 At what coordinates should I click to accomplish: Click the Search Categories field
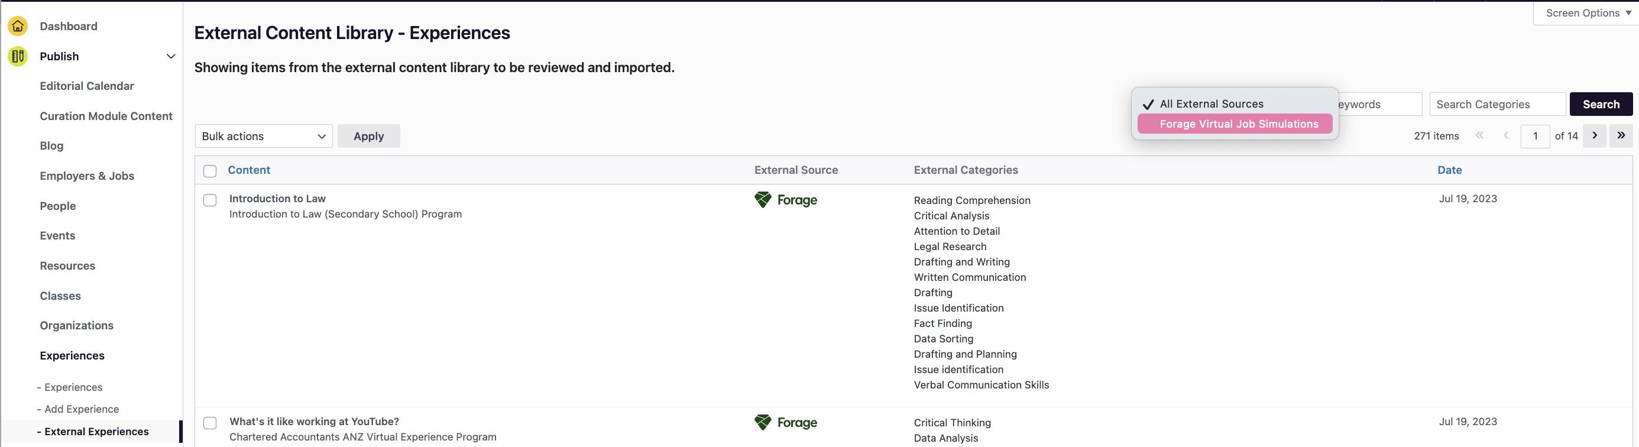(x=1497, y=105)
